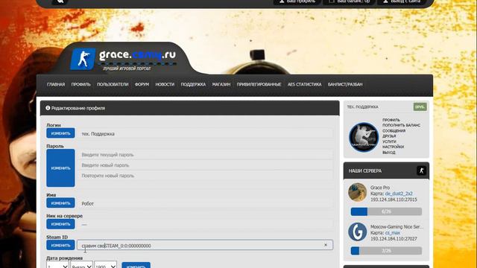Open Ваш профиль in the top bar
The image size is (477, 268).
(x=297, y=1)
